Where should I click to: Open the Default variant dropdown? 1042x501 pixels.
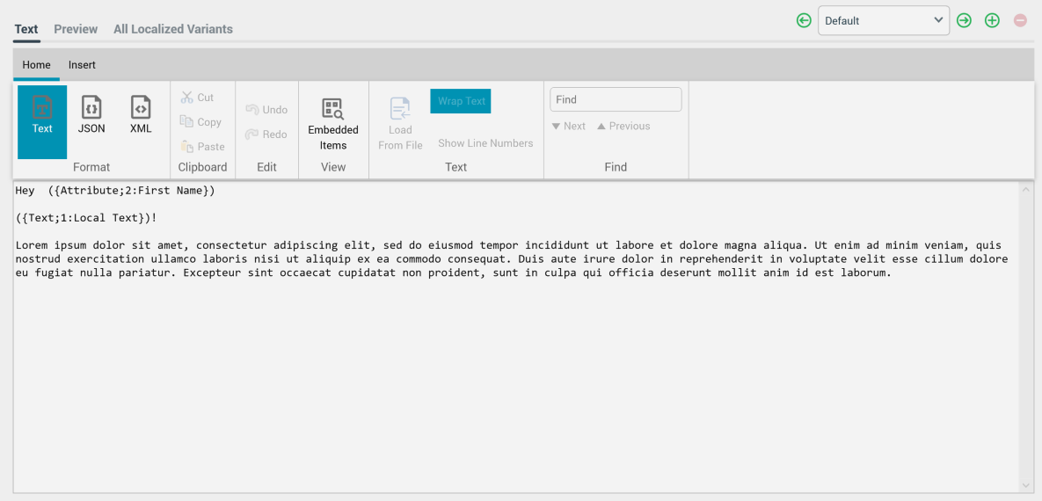tap(883, 20)
